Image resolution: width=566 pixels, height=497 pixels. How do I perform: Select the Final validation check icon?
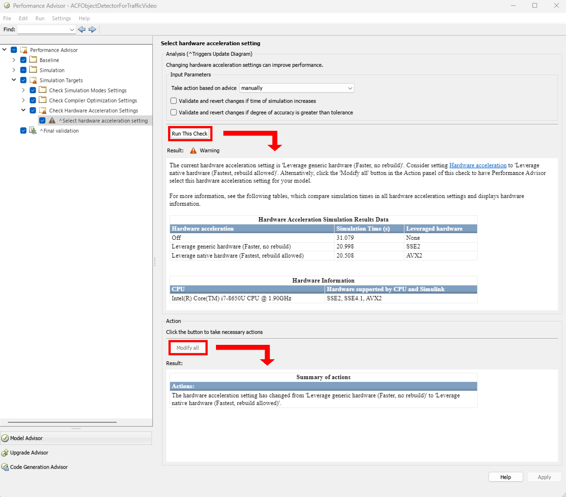coord(33,130)
